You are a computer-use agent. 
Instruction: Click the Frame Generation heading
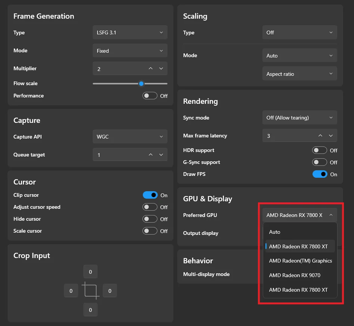pyautogui.click(x=44, y=16)
